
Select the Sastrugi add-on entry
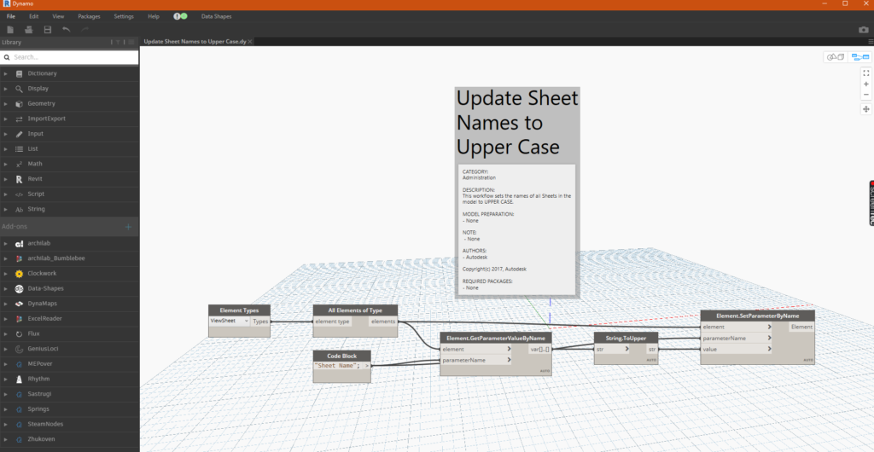pyautogui.click(x=69, y=394)
